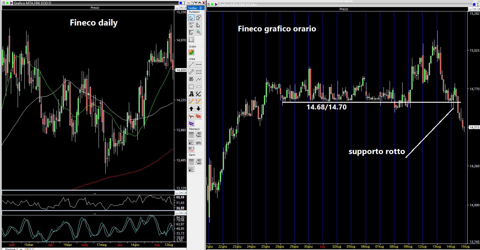The height and width of the screenshot is (250, 480).
Task: Select the diagonal parallel channel tool
Action: 191,72
